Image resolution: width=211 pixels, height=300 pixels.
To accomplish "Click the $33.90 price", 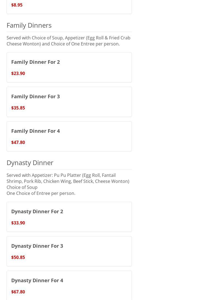I will click(x=18, y=223).
